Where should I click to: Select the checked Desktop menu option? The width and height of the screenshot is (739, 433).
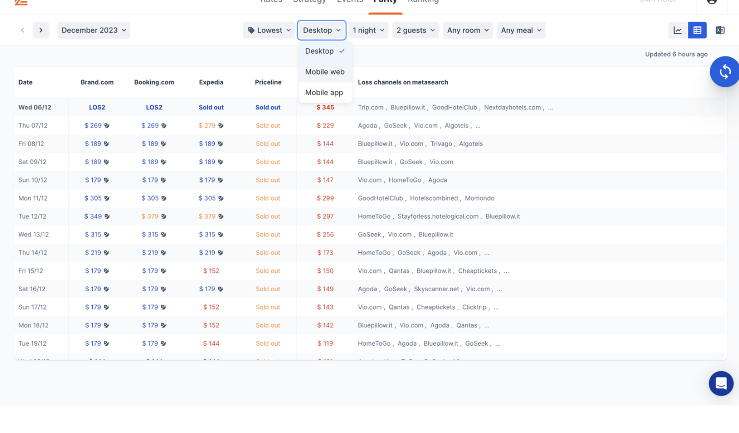tap(325, 51)
